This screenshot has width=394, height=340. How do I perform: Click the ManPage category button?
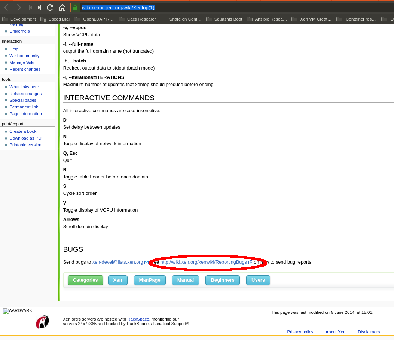click(150, 280)
